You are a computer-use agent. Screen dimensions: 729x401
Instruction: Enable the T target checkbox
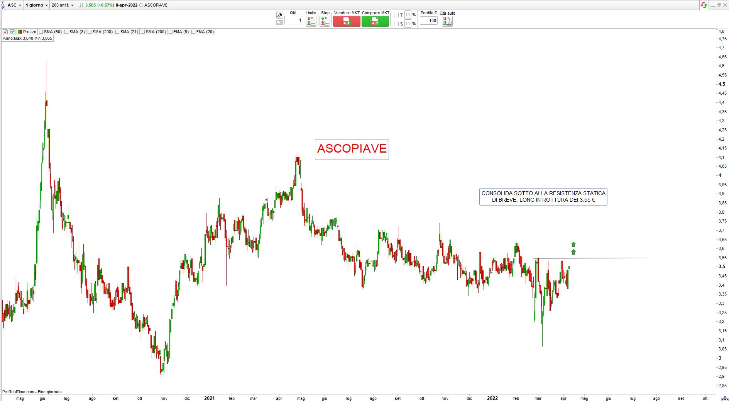tap(396, 15)
